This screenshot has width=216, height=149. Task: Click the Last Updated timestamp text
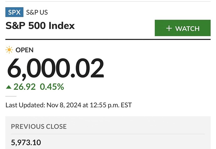(69, 105)
